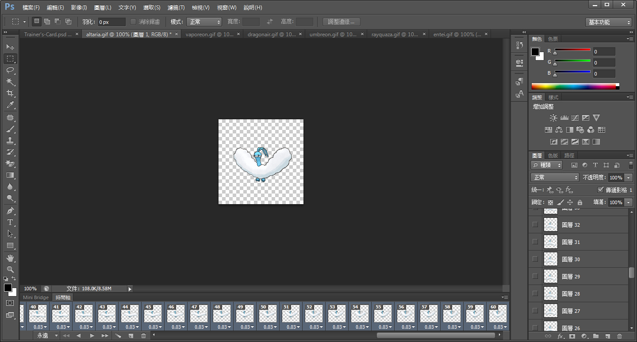Activate the Hand tool
The image size is (637, 342).
11,258
